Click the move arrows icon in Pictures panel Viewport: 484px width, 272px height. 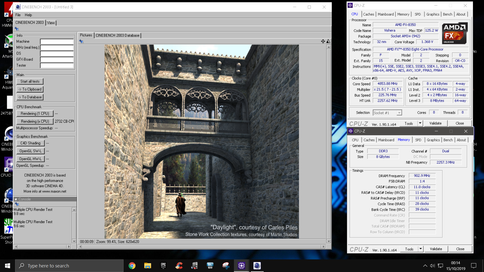pyautogui.click(x=323, y=41)
